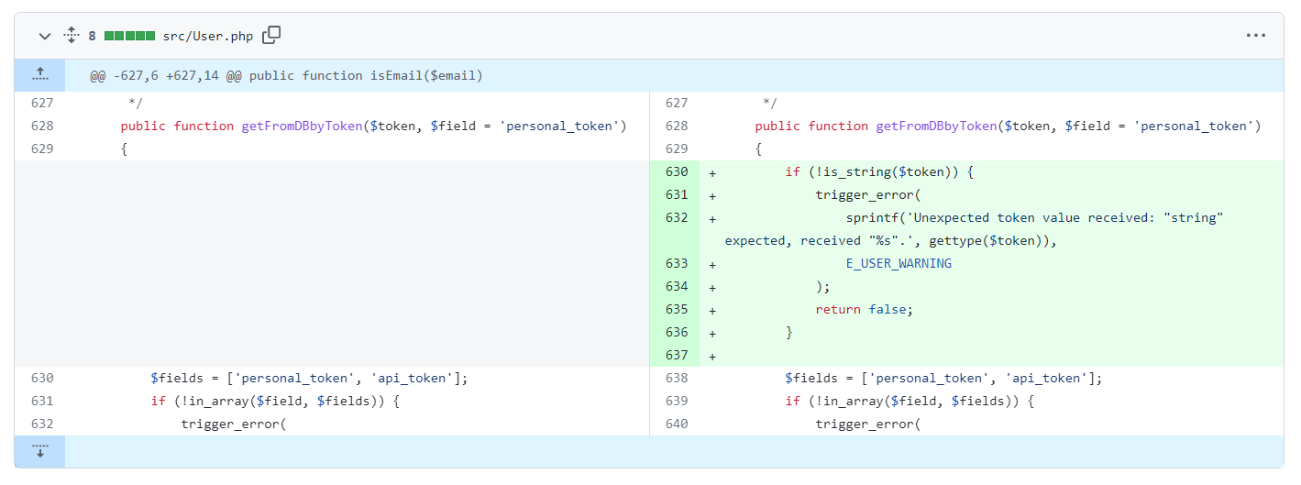Click the E_USER_WARNING constant

point(899,263)
